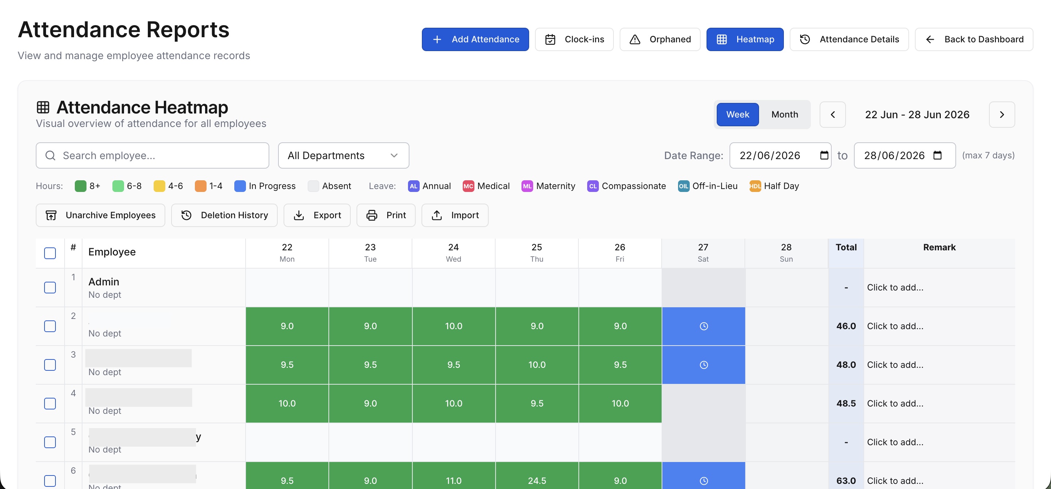Toggle the select-all header checkbox
1051x489 pixels.
point(50,253)
